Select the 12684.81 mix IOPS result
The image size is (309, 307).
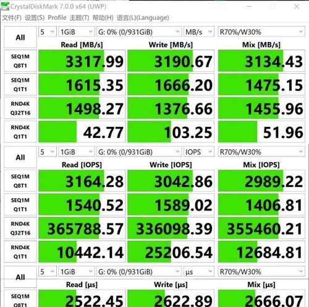coord(261,252)
